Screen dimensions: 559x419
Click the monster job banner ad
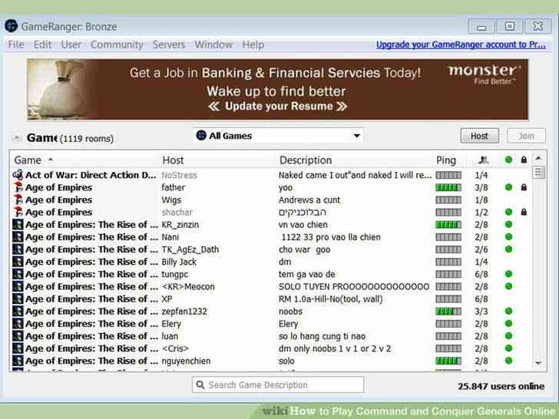tap(278, 90)
